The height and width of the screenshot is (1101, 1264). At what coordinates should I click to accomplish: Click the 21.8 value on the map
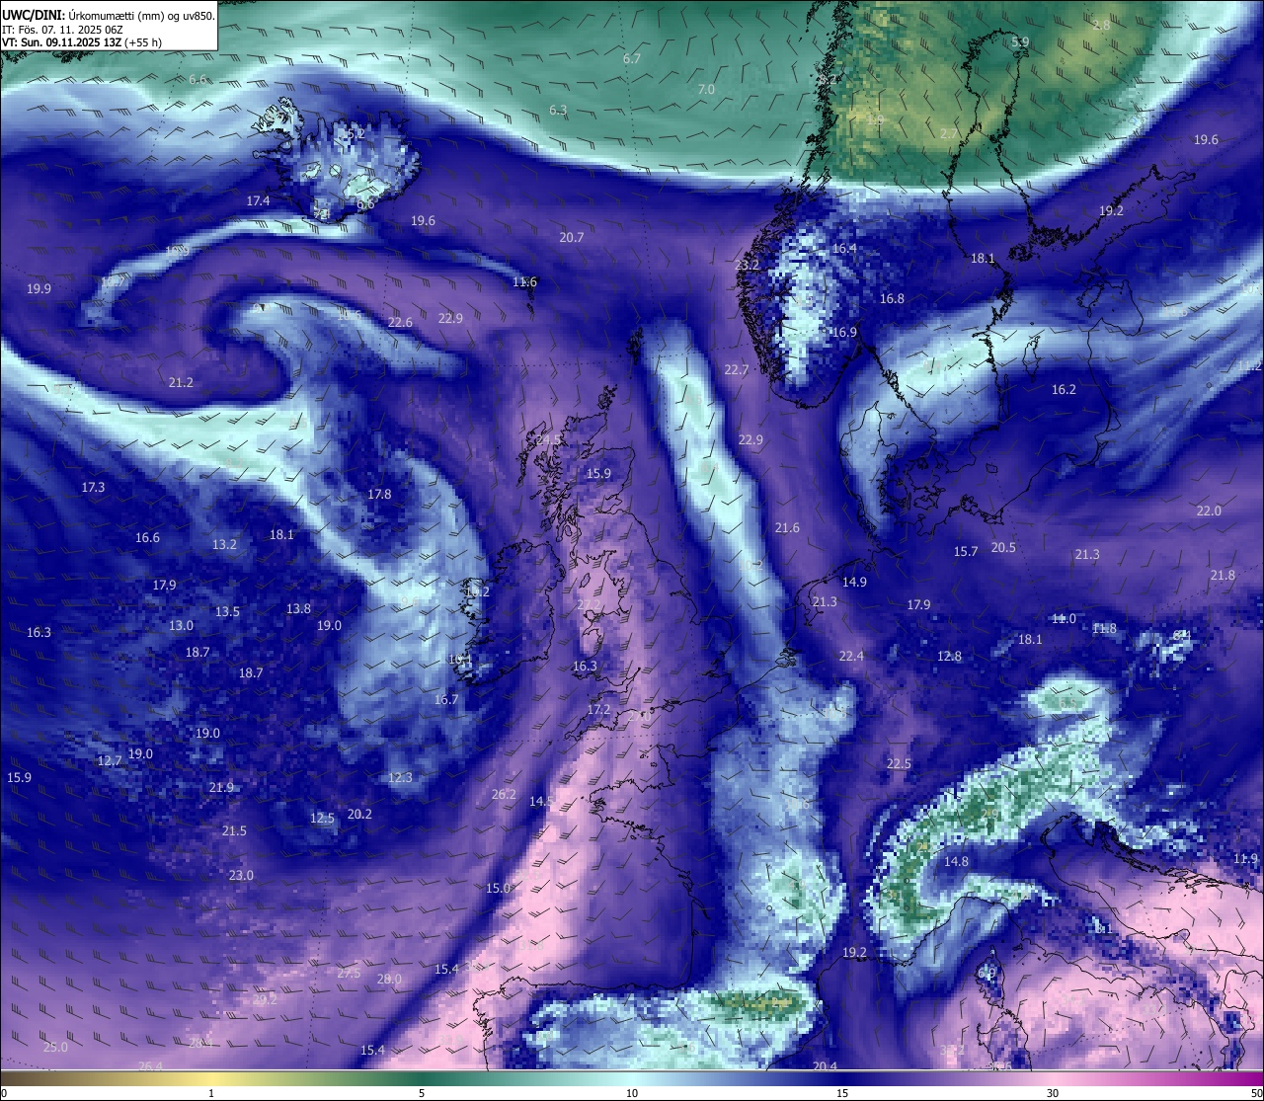click(1223, 576)
